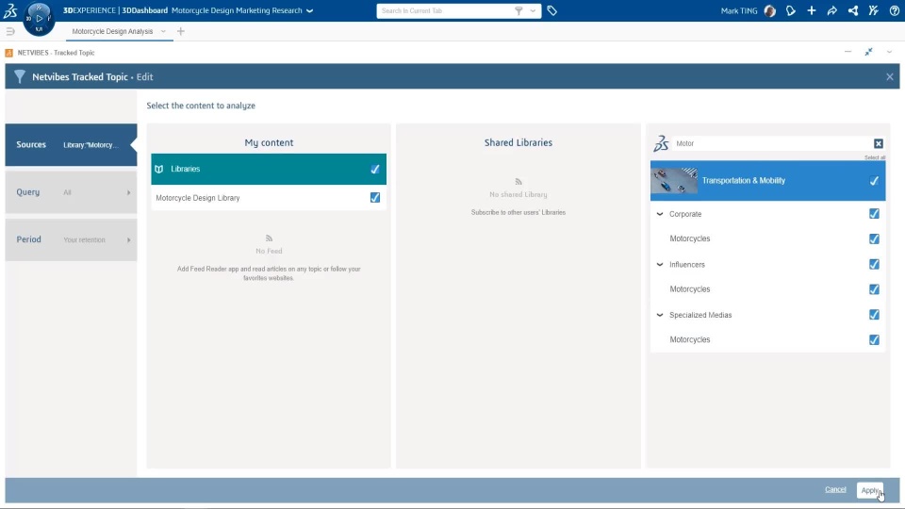The width and height of the screenshot is (905, 509).
Task: Select the Motorcycle Design Analysis tab
Action: 112,31
